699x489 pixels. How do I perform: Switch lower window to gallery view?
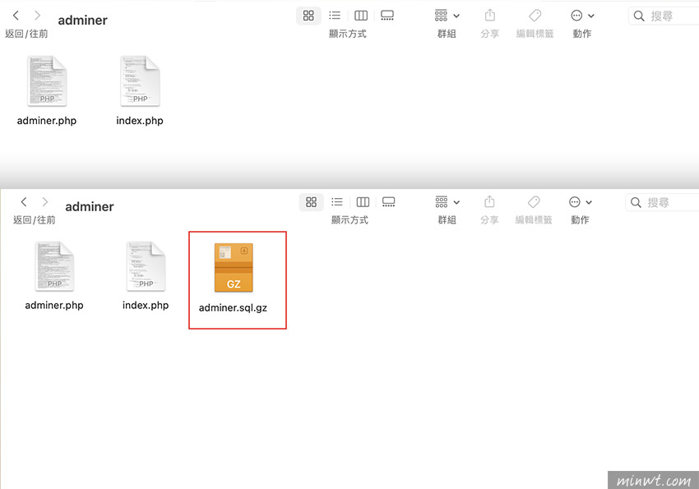388,202
